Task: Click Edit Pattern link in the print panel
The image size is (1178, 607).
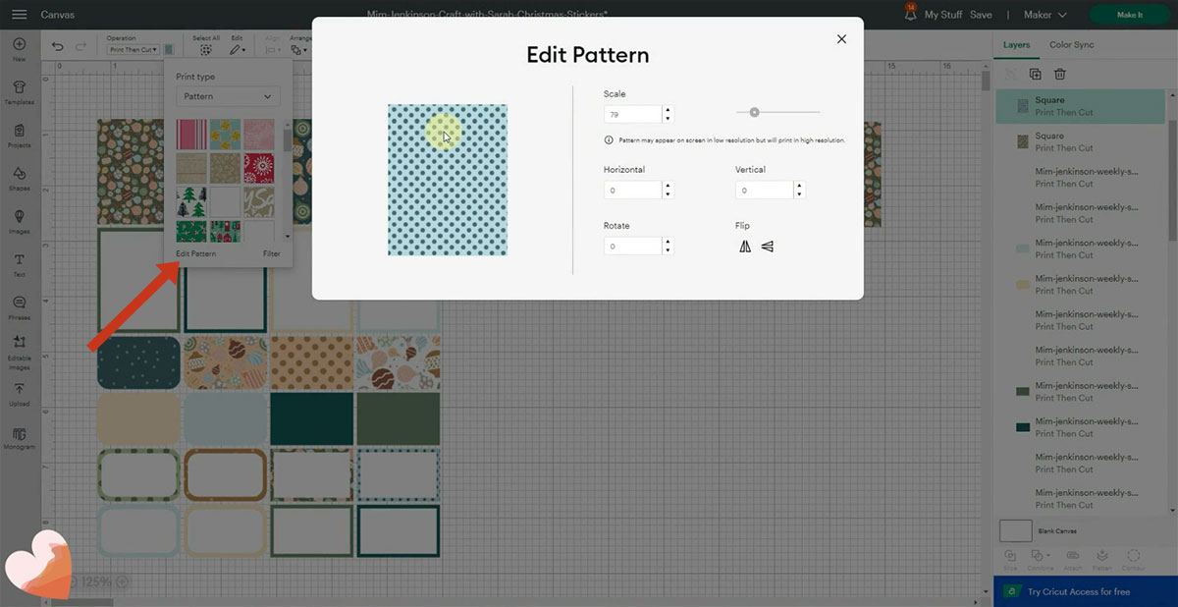Action: point(195,253)
